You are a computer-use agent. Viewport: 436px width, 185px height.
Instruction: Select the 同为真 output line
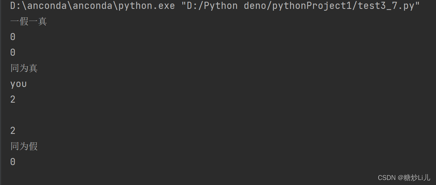click(24, 68)
